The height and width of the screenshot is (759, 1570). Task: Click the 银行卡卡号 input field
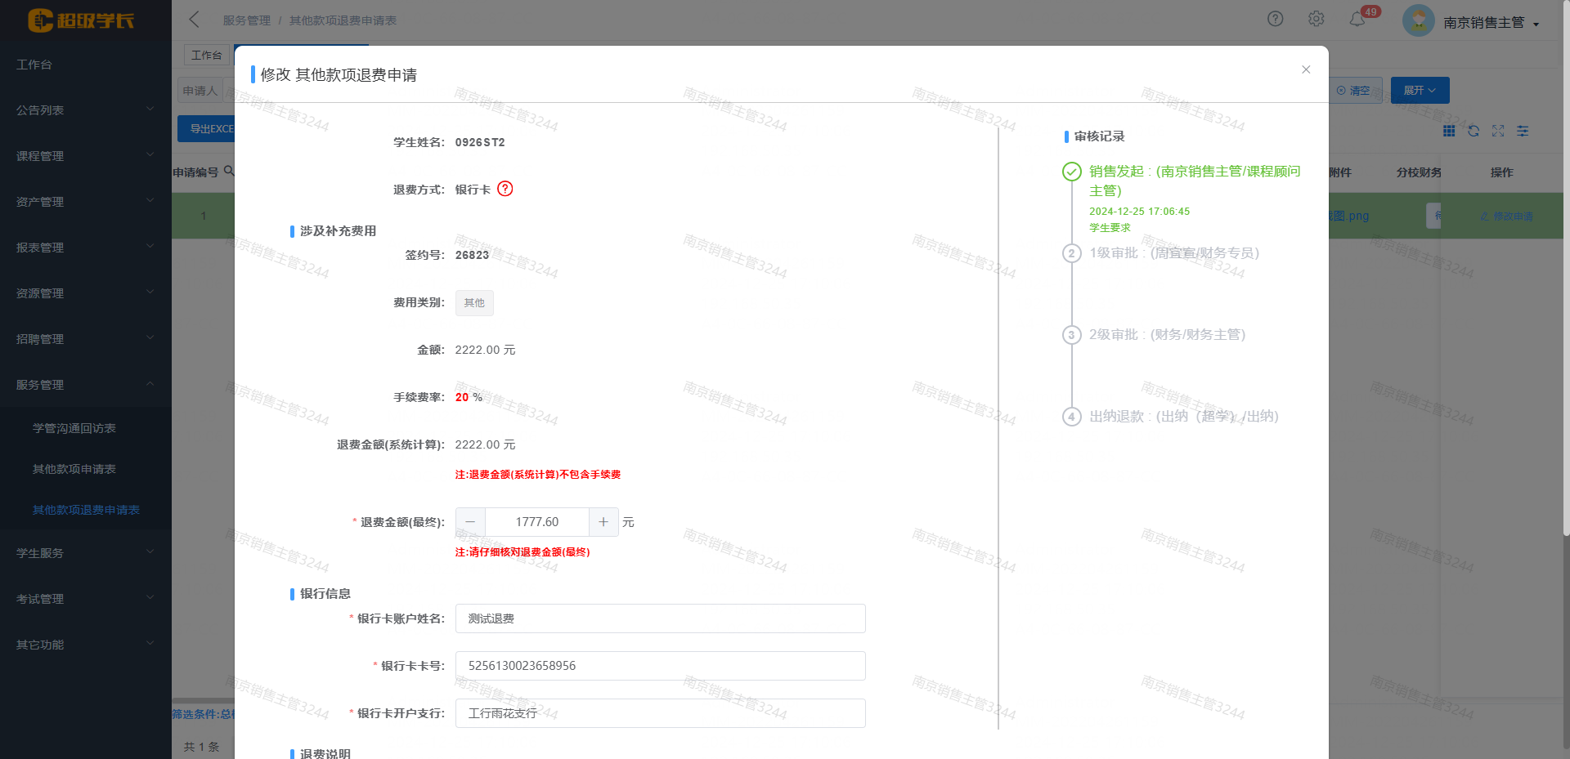click(x=660, y=666)
